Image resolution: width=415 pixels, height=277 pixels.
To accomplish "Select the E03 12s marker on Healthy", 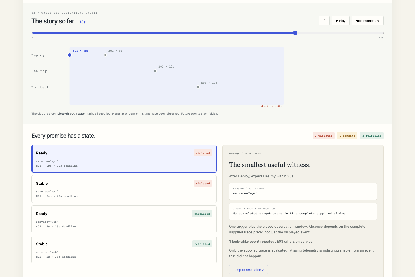I will [155, 71].
